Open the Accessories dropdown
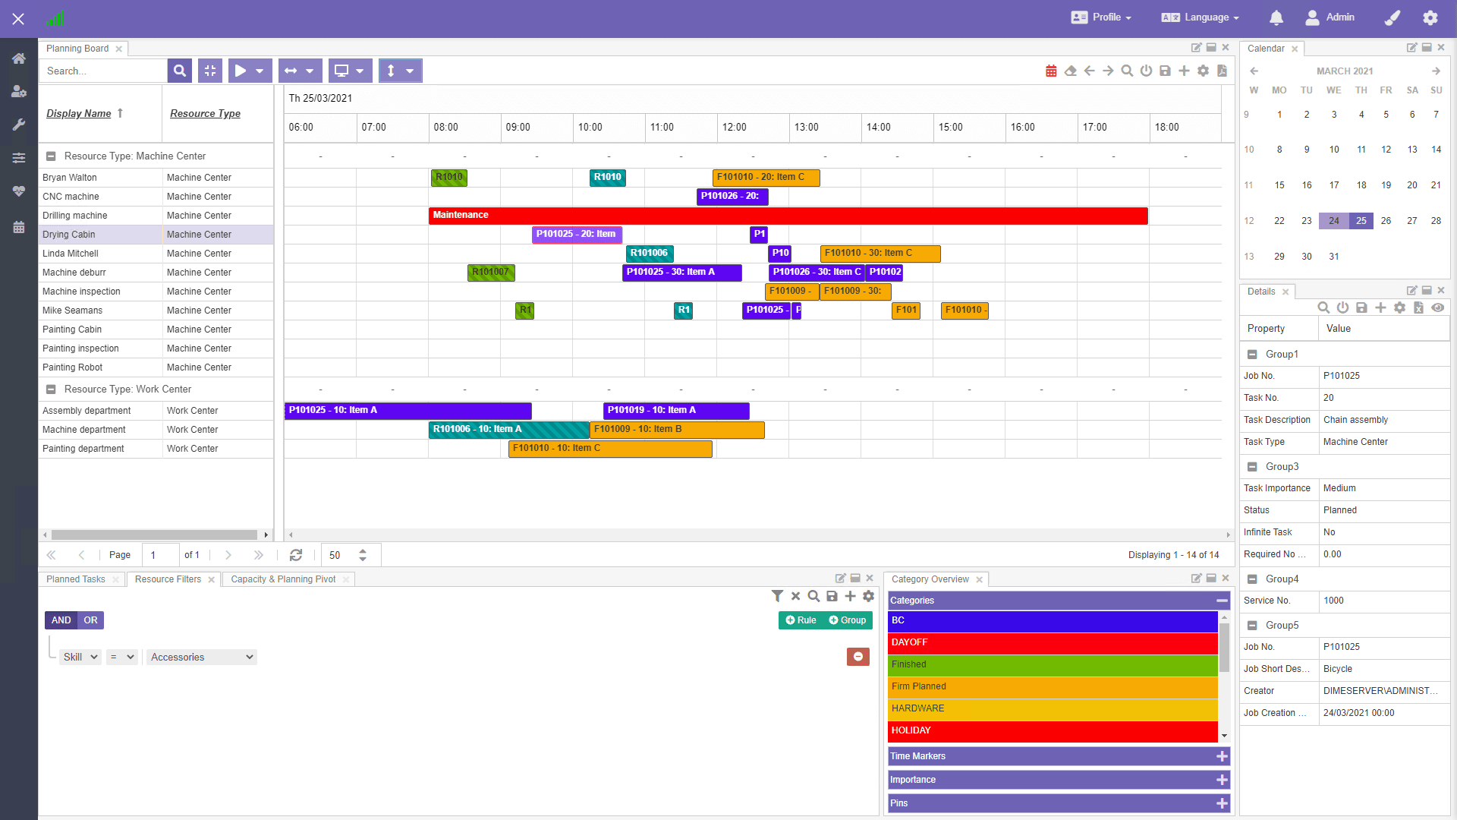The height and width of the screenshot is (820, 1457). [x=201, y=657]
